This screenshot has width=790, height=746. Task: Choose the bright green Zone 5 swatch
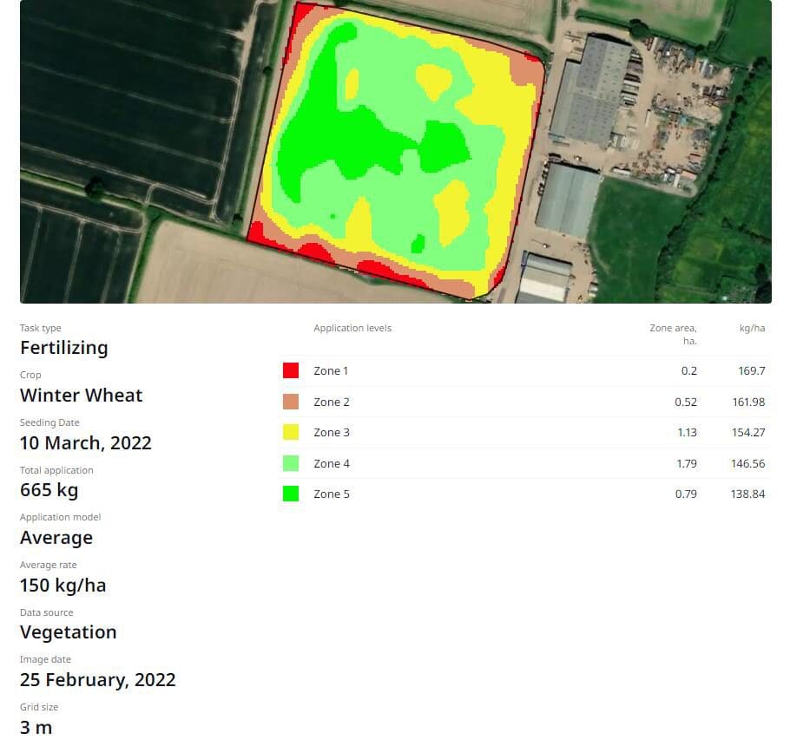pyautogui.click(x=291, y=494)
